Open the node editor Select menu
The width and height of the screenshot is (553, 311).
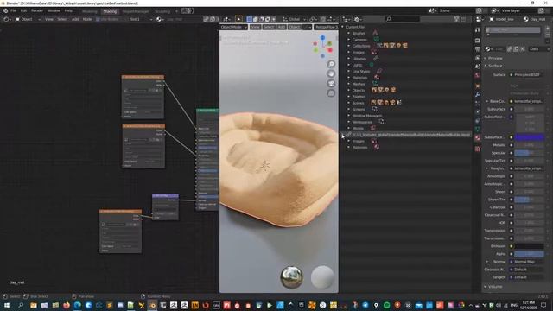[62, 19]
